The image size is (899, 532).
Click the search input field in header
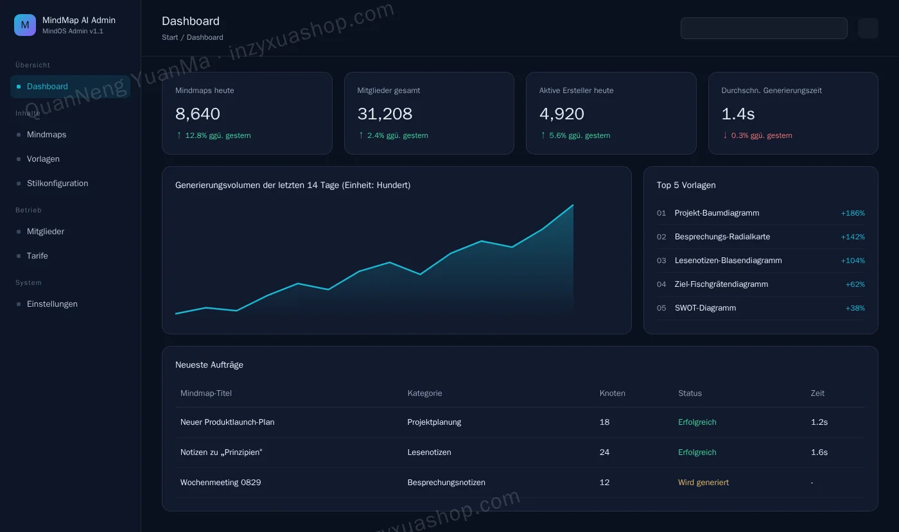tap(764, 28)
